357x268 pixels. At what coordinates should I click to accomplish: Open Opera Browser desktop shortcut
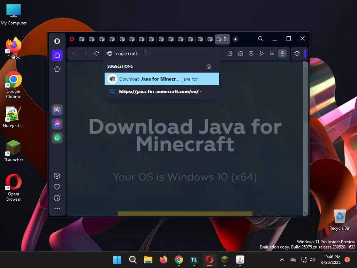point(14,187)
